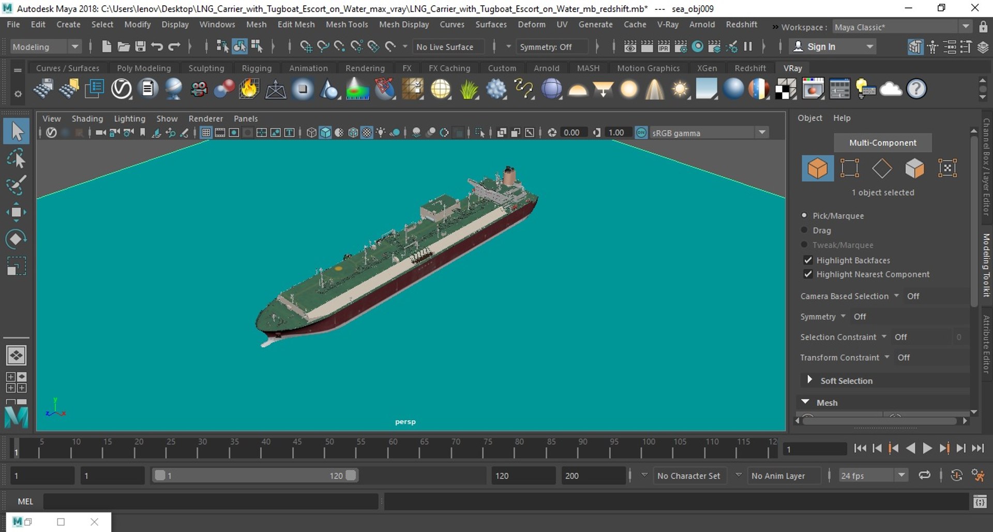Click the V-Ray grass fur shelf icon
This screenshot has width=993, height=532.
(x=469, y=89)
